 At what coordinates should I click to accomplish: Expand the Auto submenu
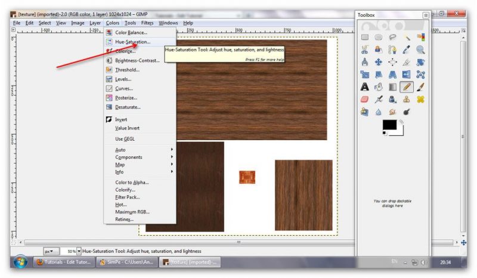(x=140, y=150)
